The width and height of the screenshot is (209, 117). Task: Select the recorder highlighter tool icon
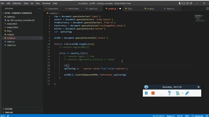(x=169, y=93)
